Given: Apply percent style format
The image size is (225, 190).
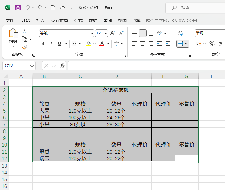Looking at the screenshot, I should pyautogui.click(x=212, y=44).
